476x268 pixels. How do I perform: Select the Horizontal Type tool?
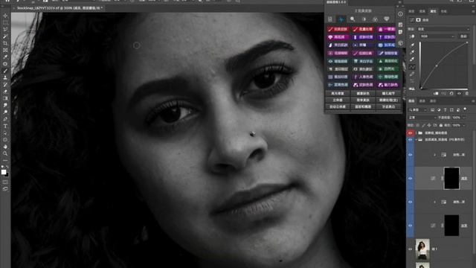5,126
